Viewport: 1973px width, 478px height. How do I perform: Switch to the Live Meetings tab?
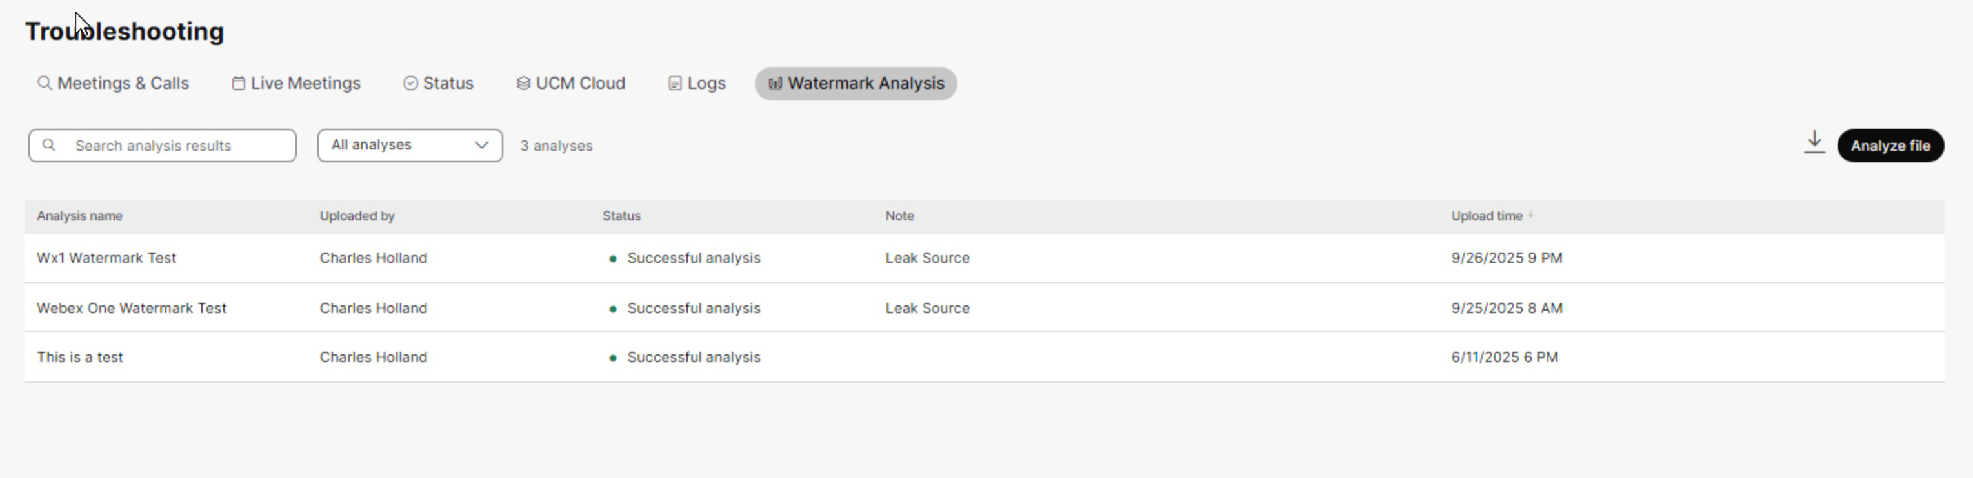click(x=296, y=83)
